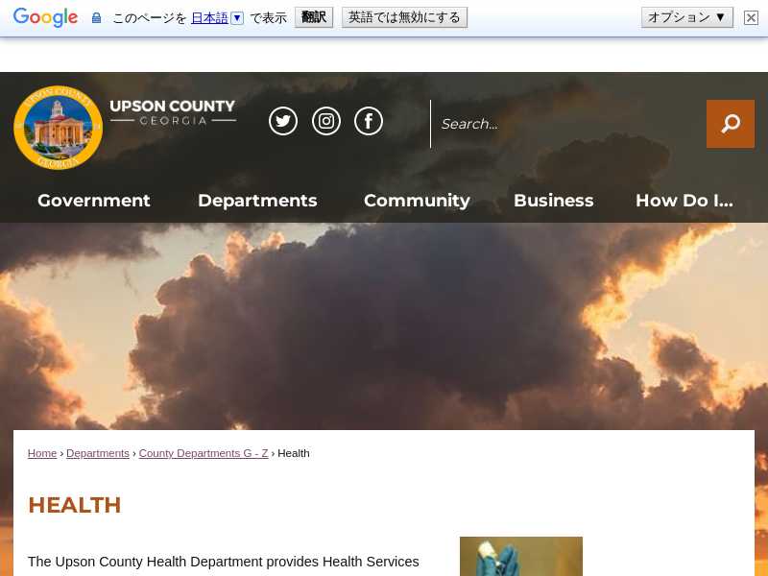
Task: Click the Google logo in translate bar
Action: [x=45, y=17]
